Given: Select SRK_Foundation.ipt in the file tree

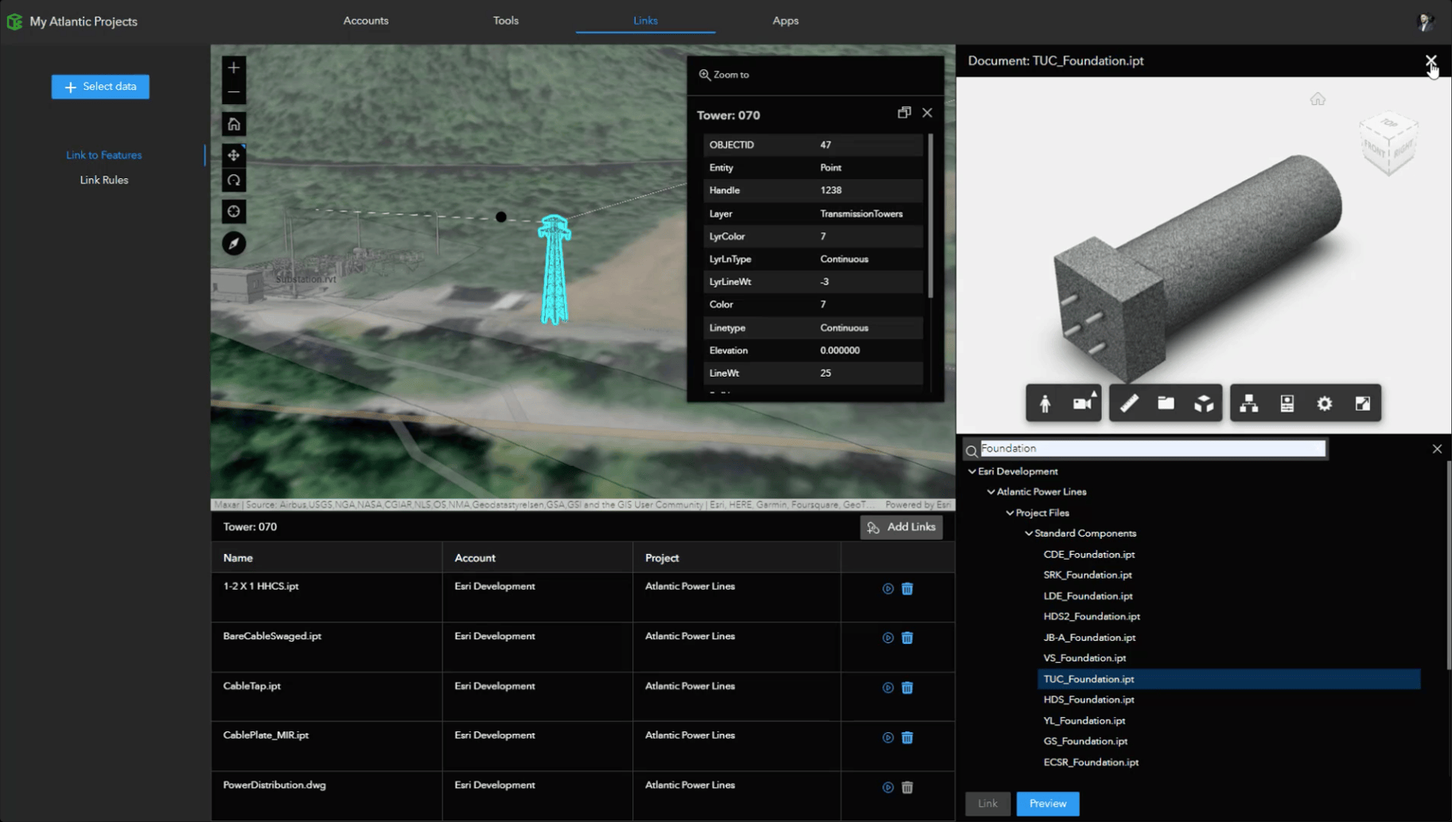Looking at the screenshot, I should 1088,575.
